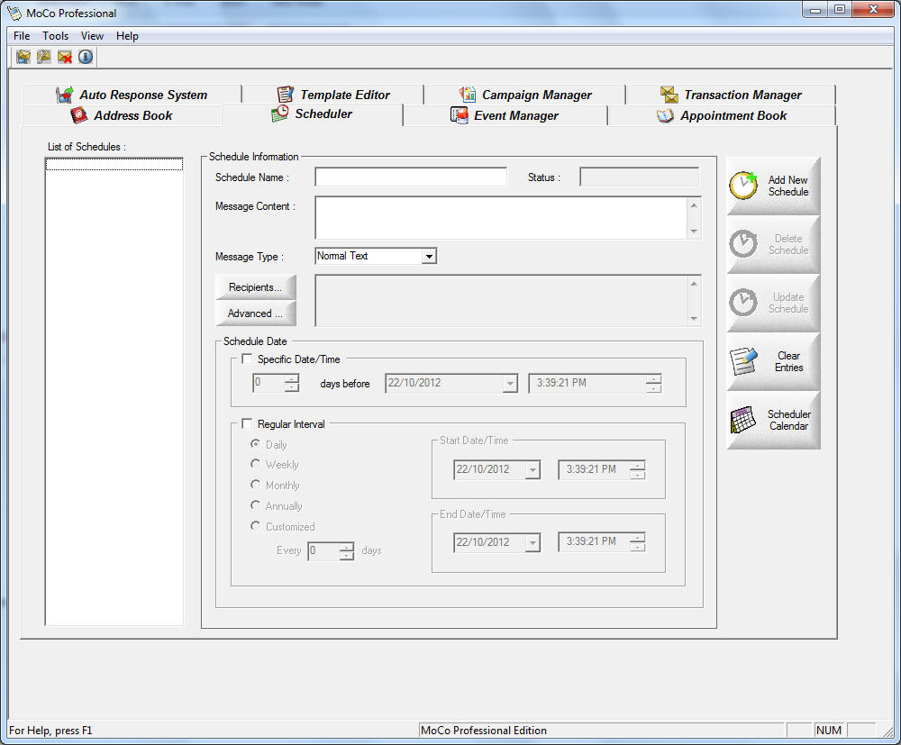Open the View menu
The width and height of the screenshot is (901, 745).
(x=92, y=36)
